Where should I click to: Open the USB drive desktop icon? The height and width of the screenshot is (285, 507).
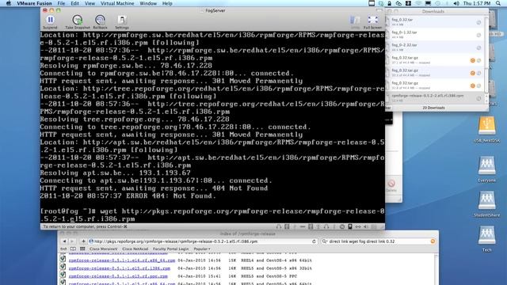[486, 126]
